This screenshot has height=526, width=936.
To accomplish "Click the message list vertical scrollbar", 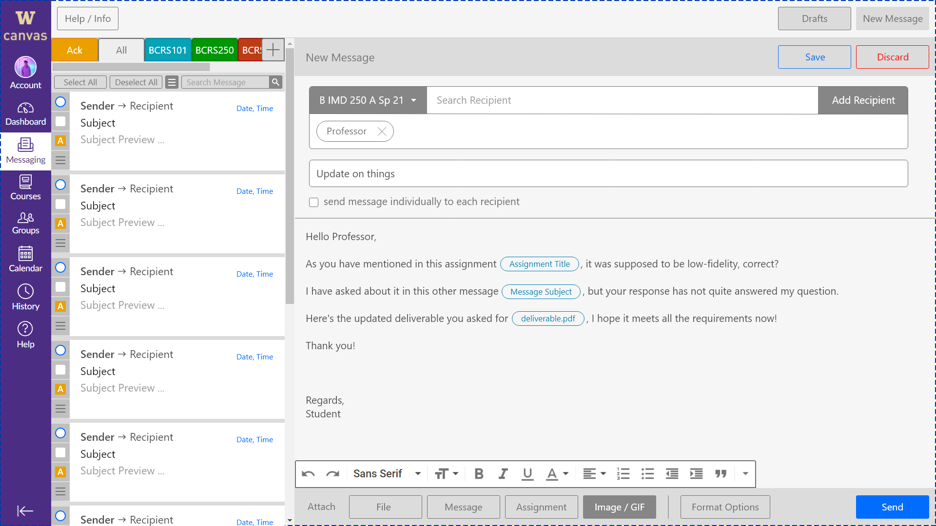I will click(290, 175).
